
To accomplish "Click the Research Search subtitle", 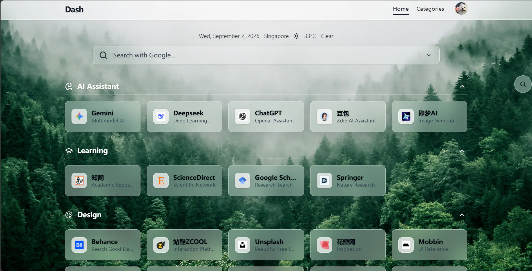I will pos(274,185).
